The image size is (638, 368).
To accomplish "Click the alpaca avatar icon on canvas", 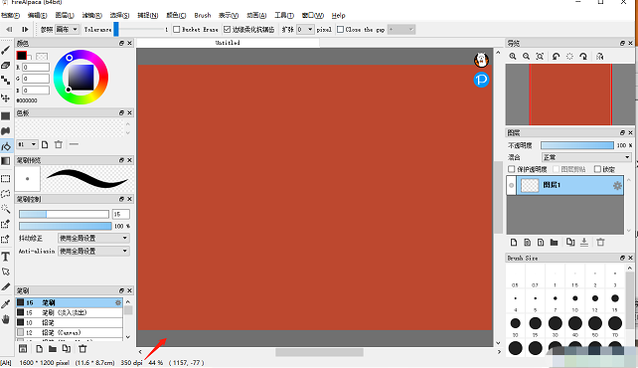I will click(x=481, y=61).
